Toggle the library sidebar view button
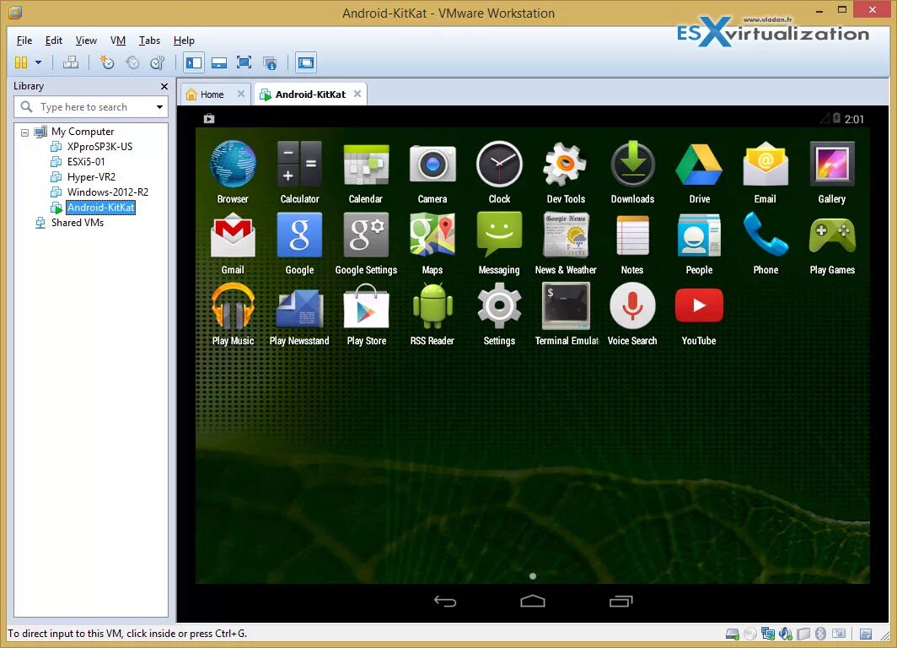Screen dimensions: 897x648 click(x=194, y=62)
